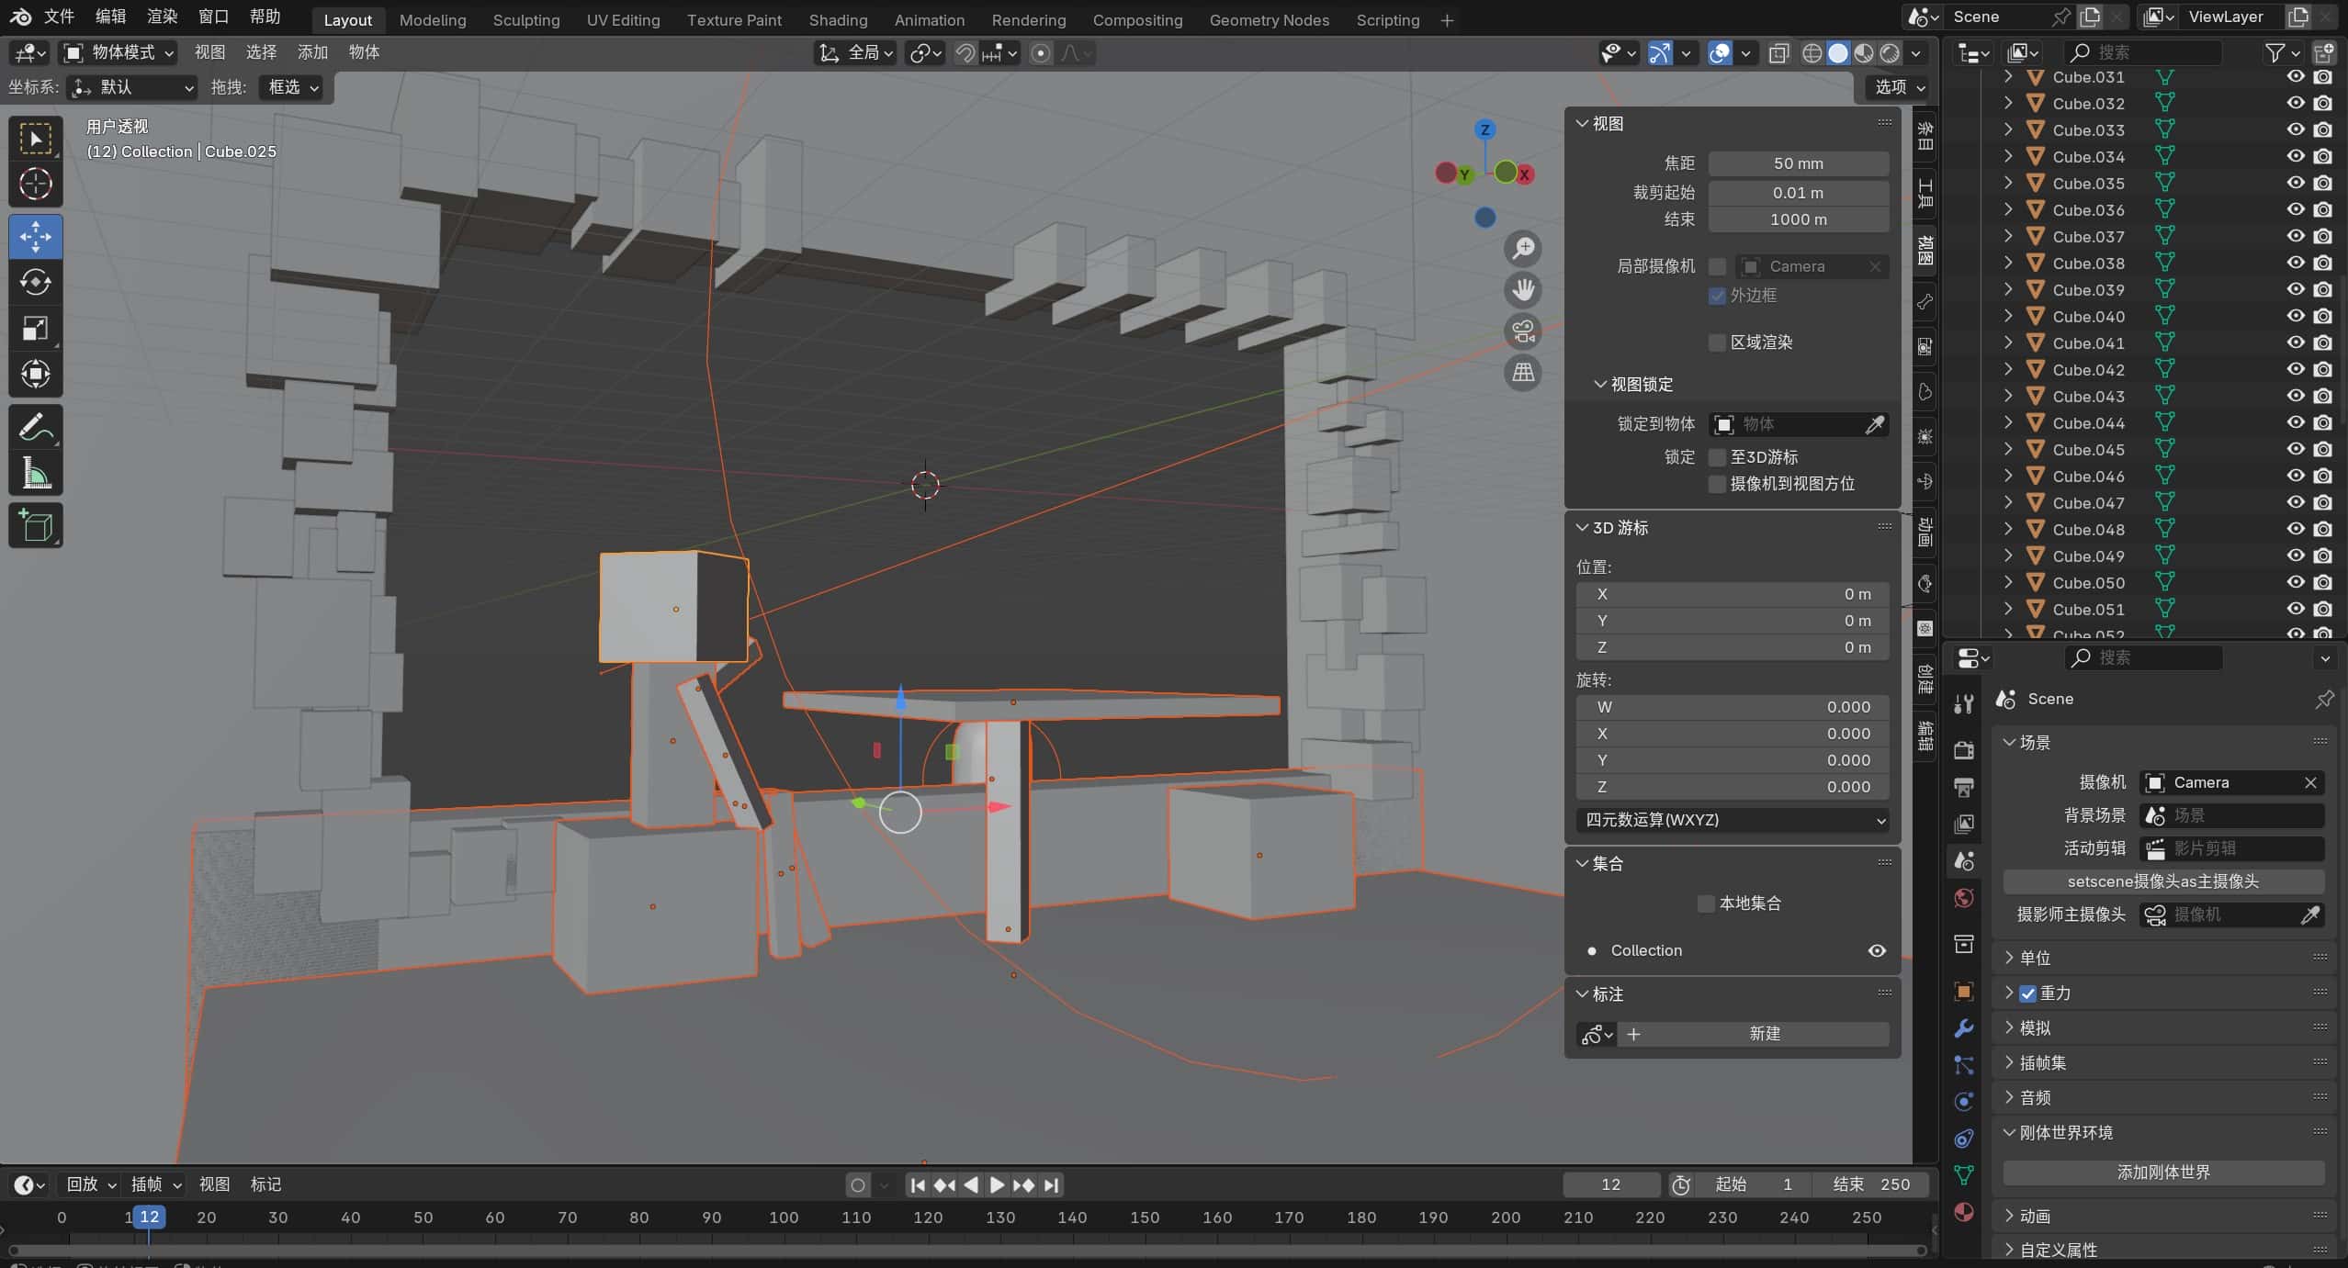
Task: Switch to orthographic grid view icon
Action: pyautogui.click(x=1523, y=373)
